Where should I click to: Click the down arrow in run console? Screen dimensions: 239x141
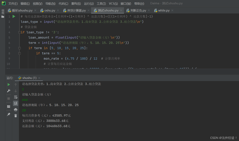click(16, 91)
